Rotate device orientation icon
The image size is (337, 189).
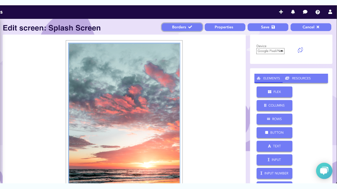[300, 50]
